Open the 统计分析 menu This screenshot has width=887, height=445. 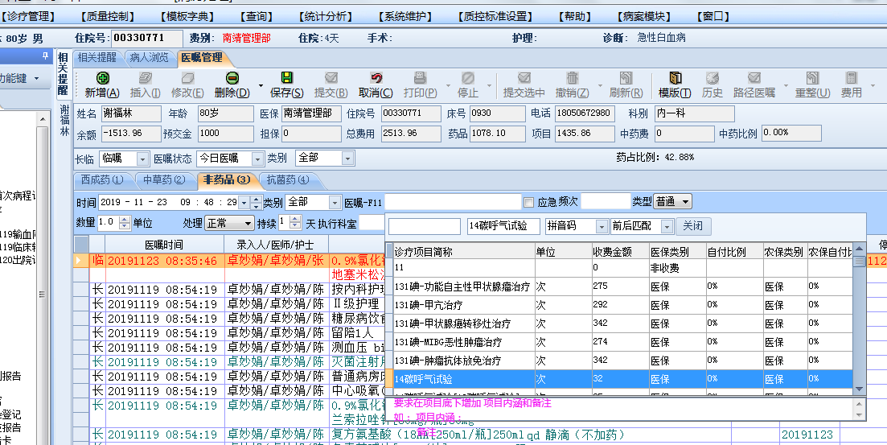pyautogui.click(x=325, y=16)
